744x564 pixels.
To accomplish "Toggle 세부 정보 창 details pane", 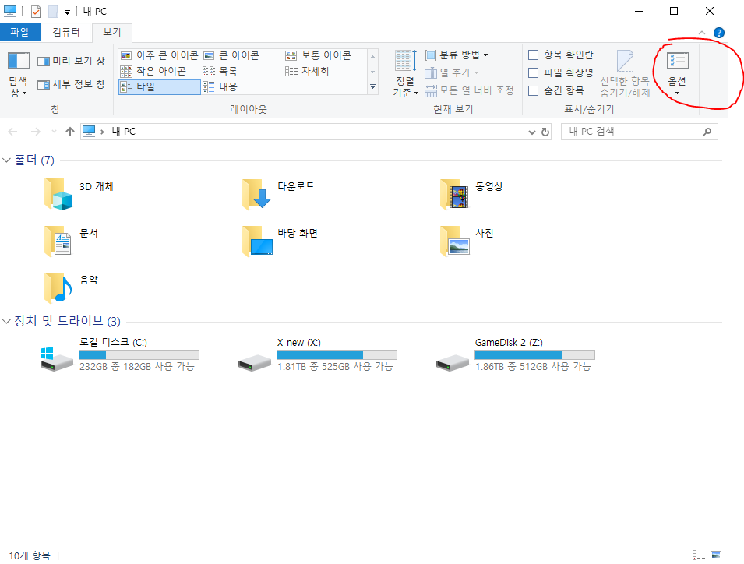I will (x=71, y=84).
